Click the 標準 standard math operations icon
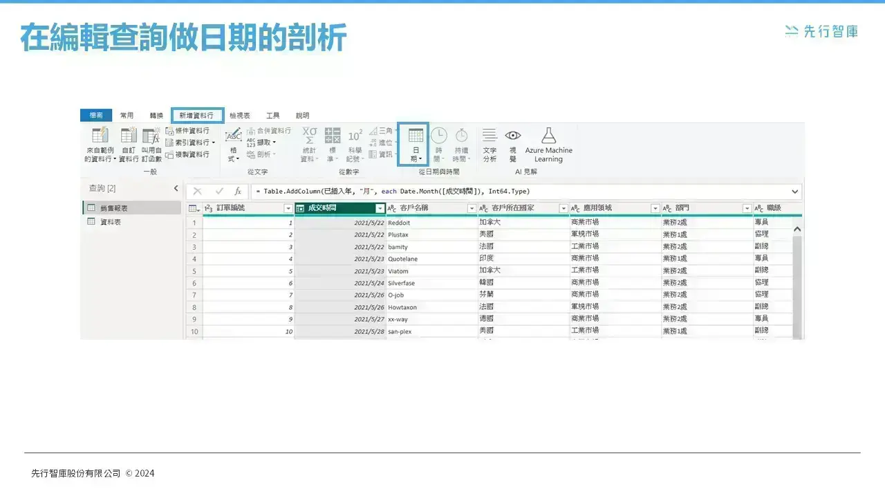885x498 pixels. 333,135
